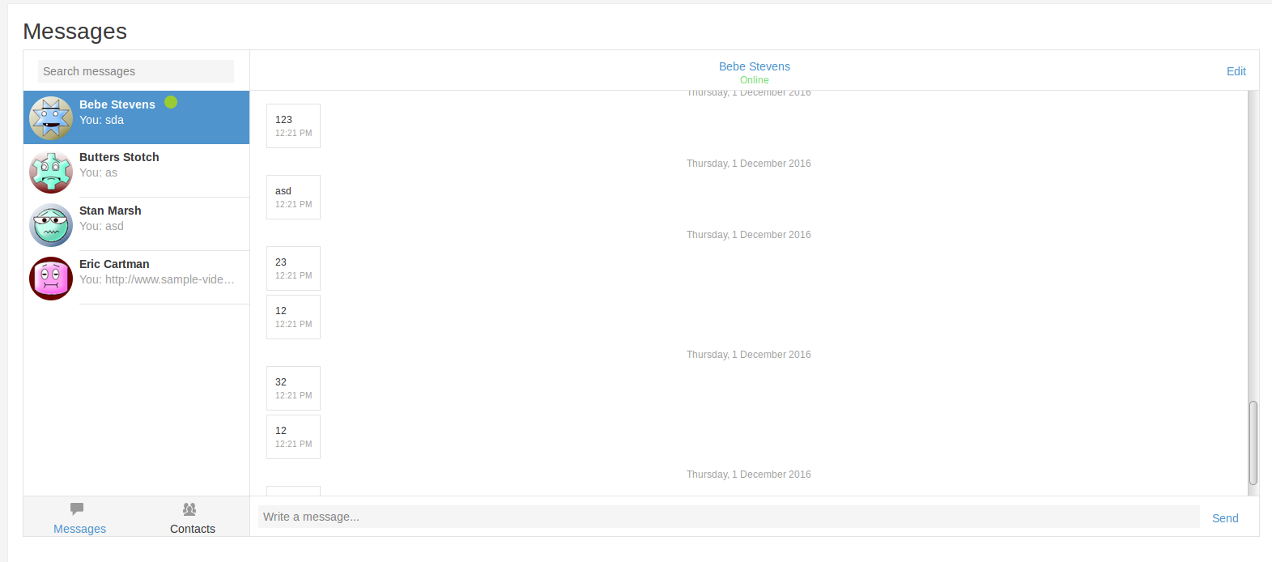The image size is (1272, 562).
Task: Click the 'You: asd' preview text
Action: [101, 226]
